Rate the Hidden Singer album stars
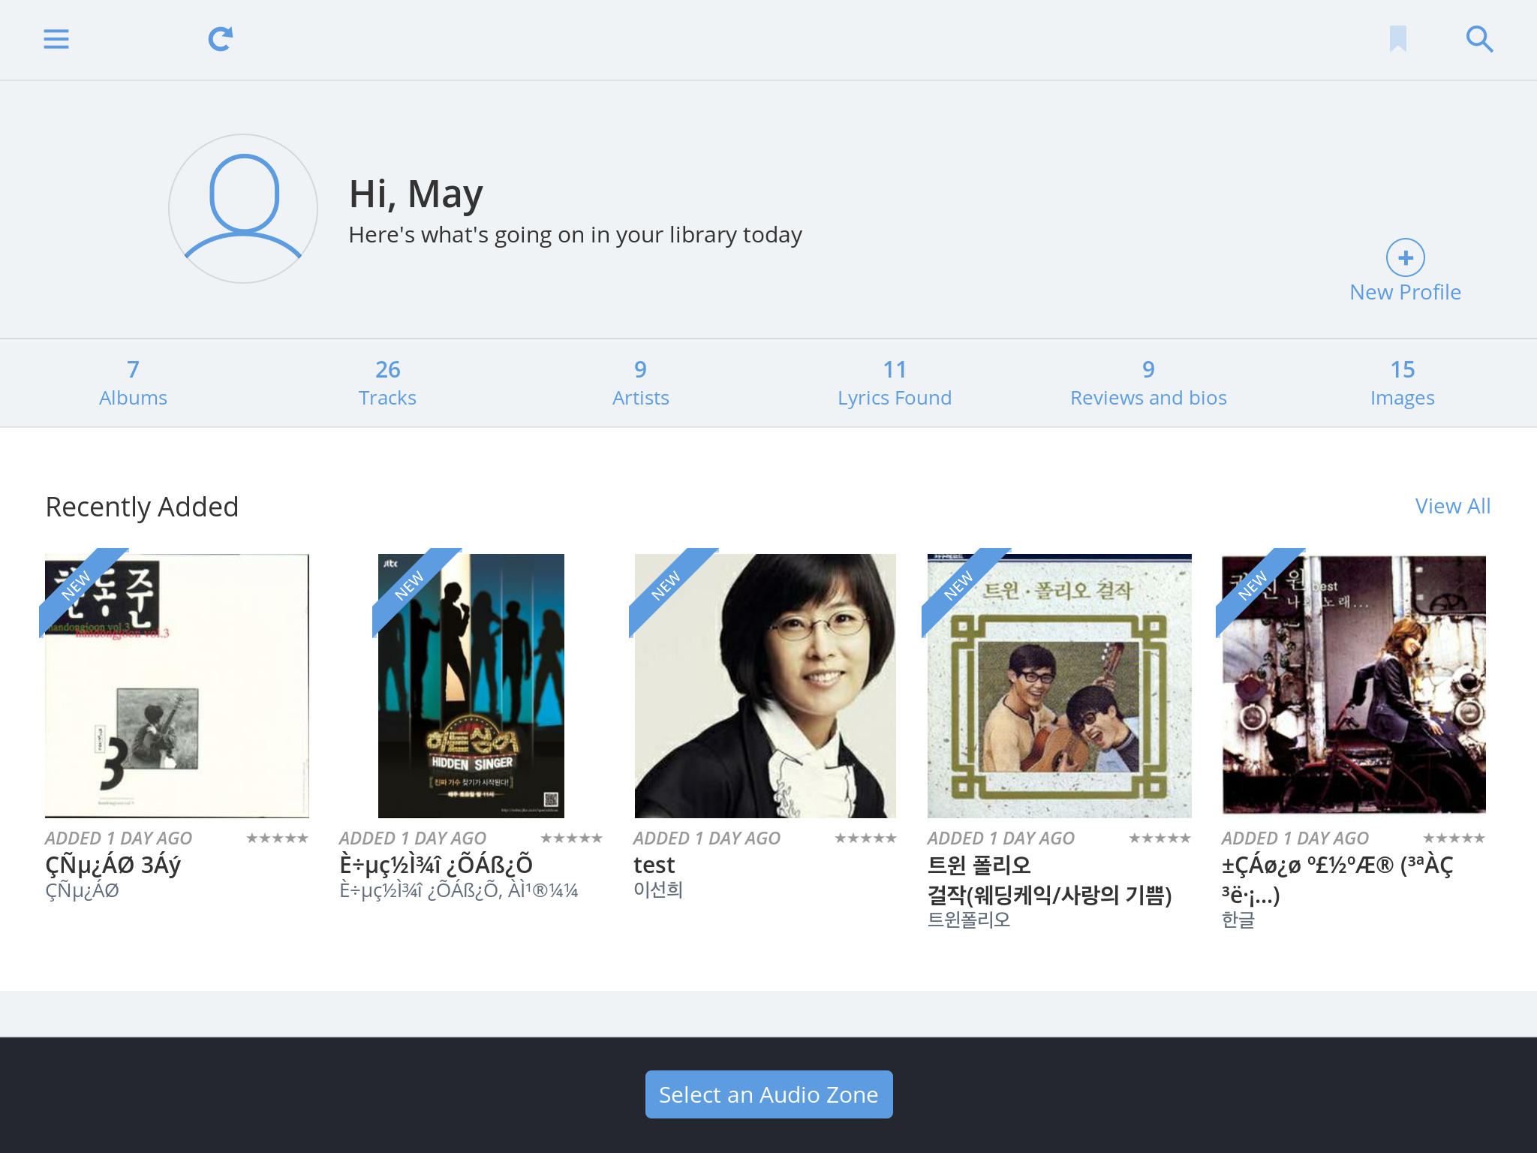 pos(571,838)
